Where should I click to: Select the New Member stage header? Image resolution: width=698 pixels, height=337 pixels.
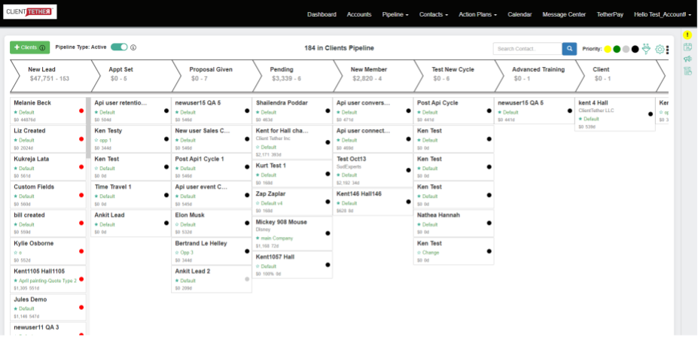(373, 76)
